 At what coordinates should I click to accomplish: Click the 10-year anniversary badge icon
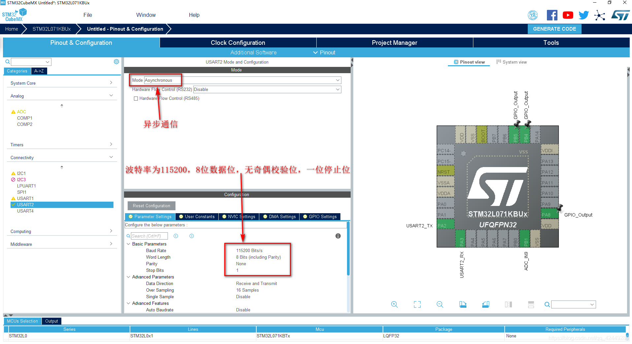[x=533, y=15]
